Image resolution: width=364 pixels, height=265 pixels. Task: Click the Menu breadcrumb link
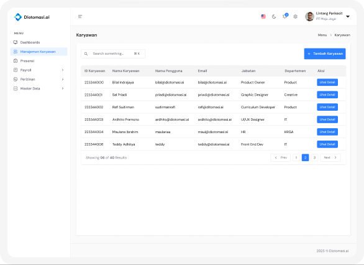(322, 35)
